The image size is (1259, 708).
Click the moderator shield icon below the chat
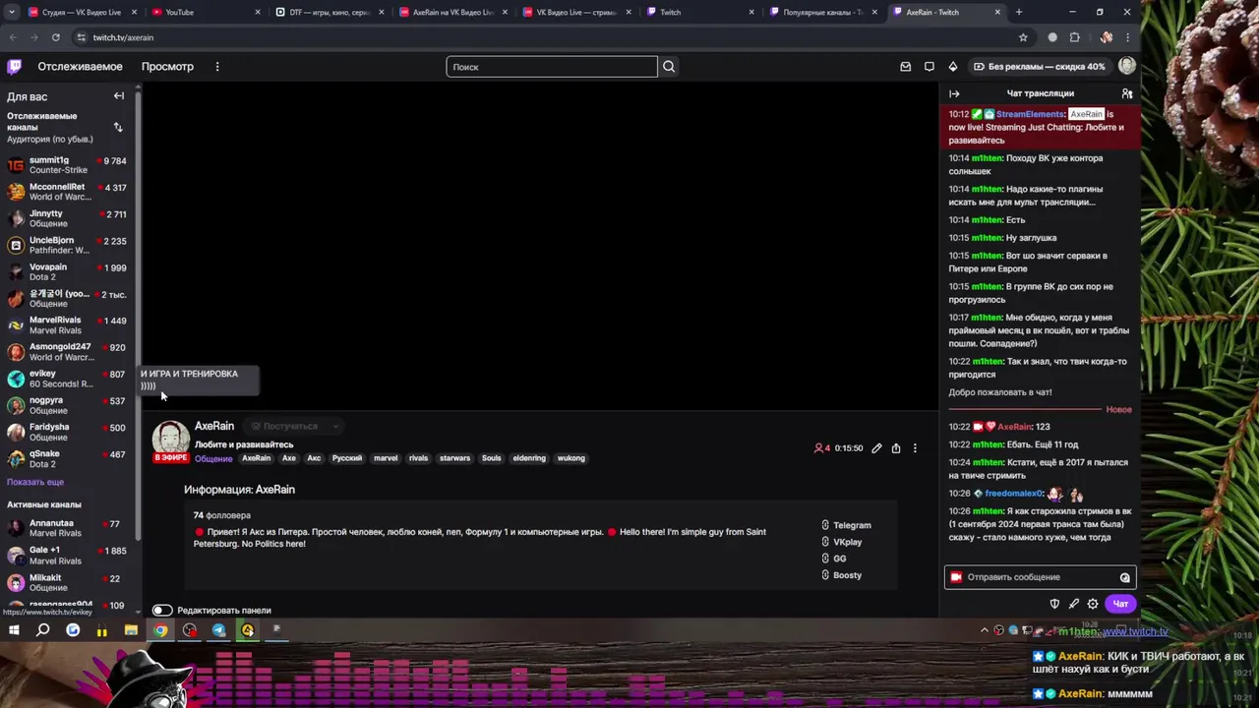1054,604
